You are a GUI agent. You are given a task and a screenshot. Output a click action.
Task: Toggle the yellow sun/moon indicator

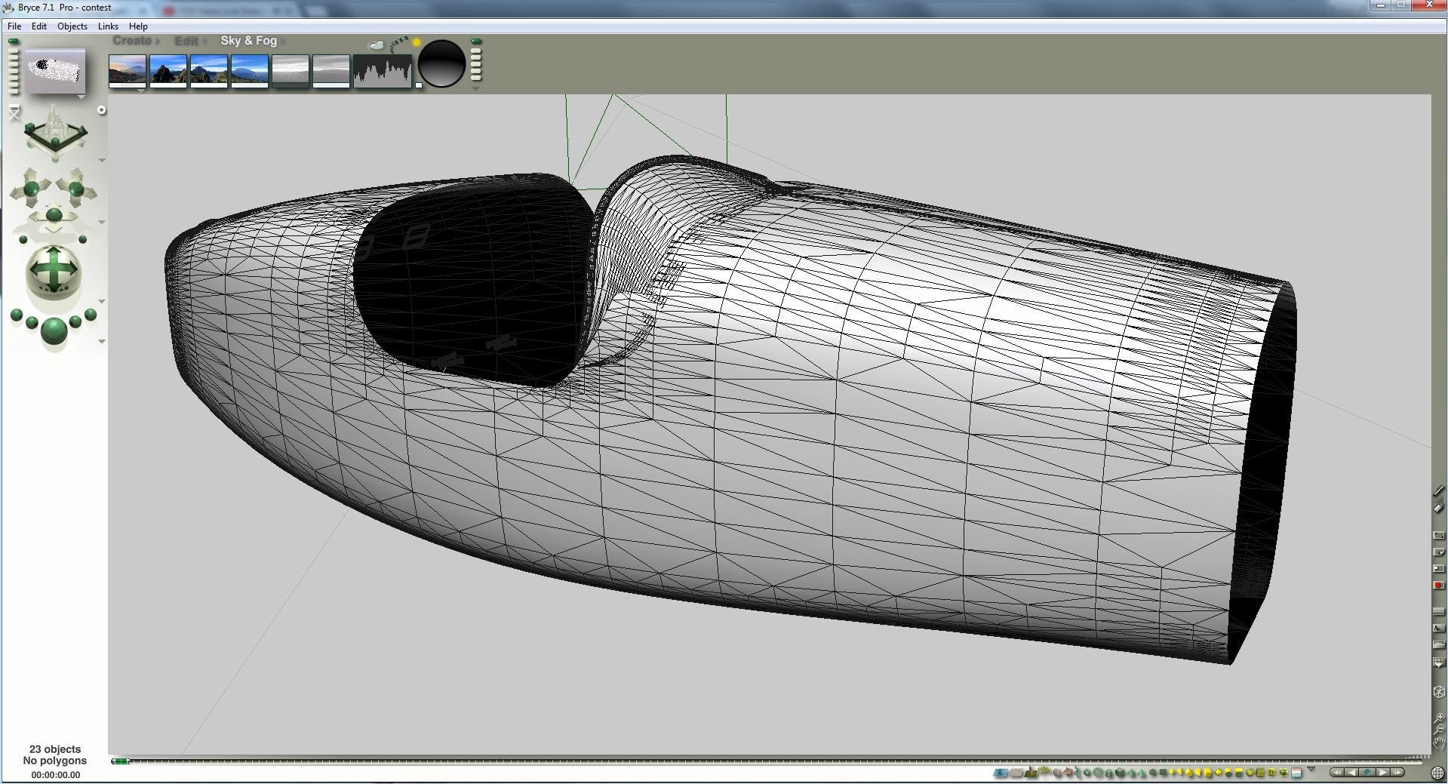[x=416, y=43]
